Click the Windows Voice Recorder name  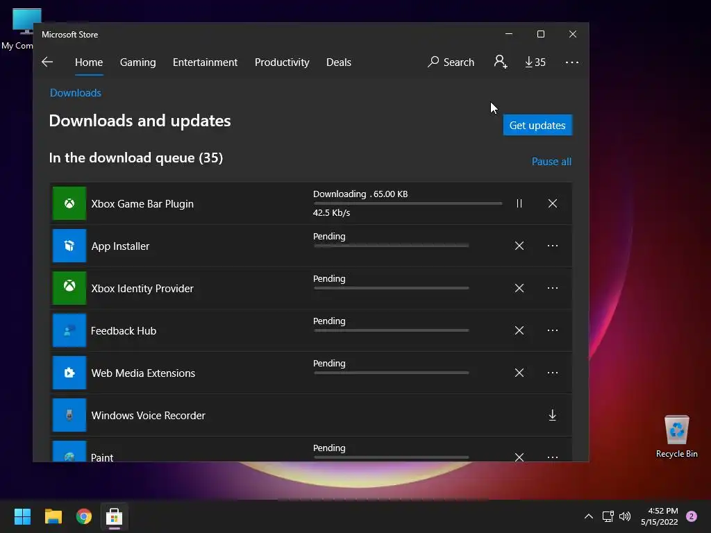[x=149, y=416]
